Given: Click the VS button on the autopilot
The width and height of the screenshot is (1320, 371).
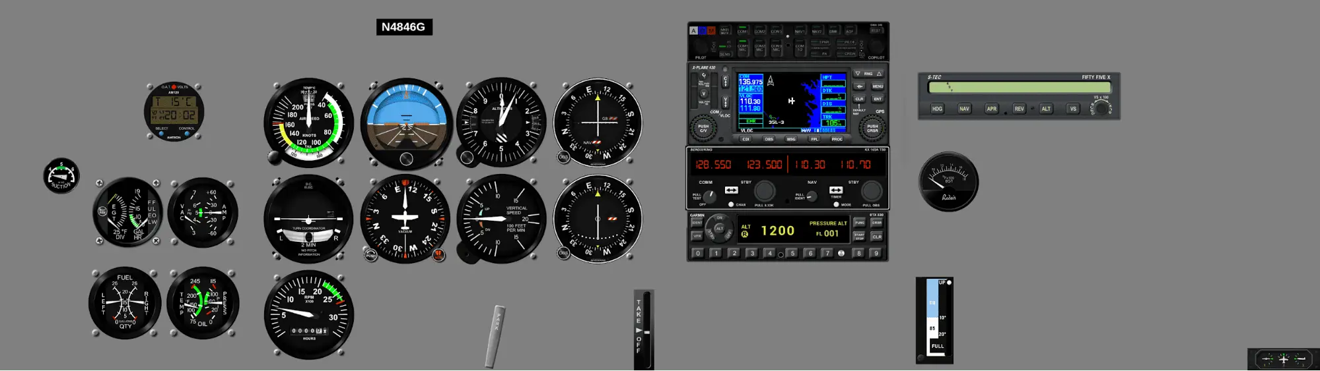Looking at the screenshot, I should click(x=1073, y=109).
